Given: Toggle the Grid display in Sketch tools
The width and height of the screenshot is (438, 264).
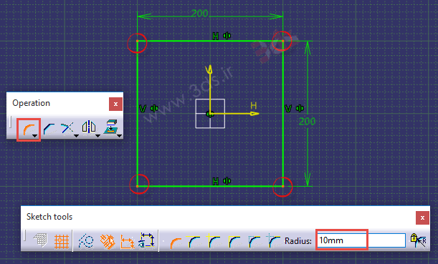Looking at the screenshot, I should click(41, 240).
